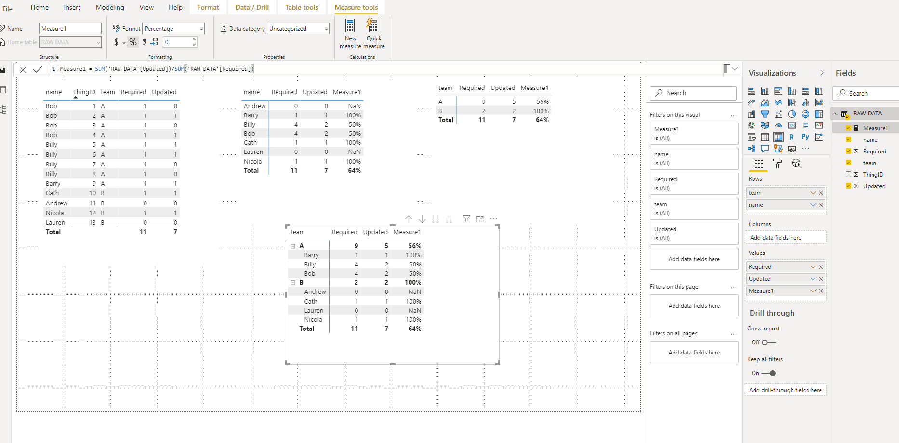Screen dimensions: 899x443
Task: Select the Donut chart visualization
Action: coord(805,114)
